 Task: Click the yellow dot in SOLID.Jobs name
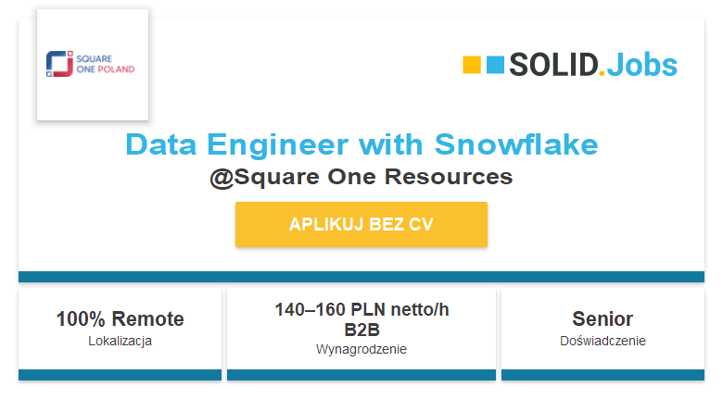pyautogui.click(x=602, y=74)
